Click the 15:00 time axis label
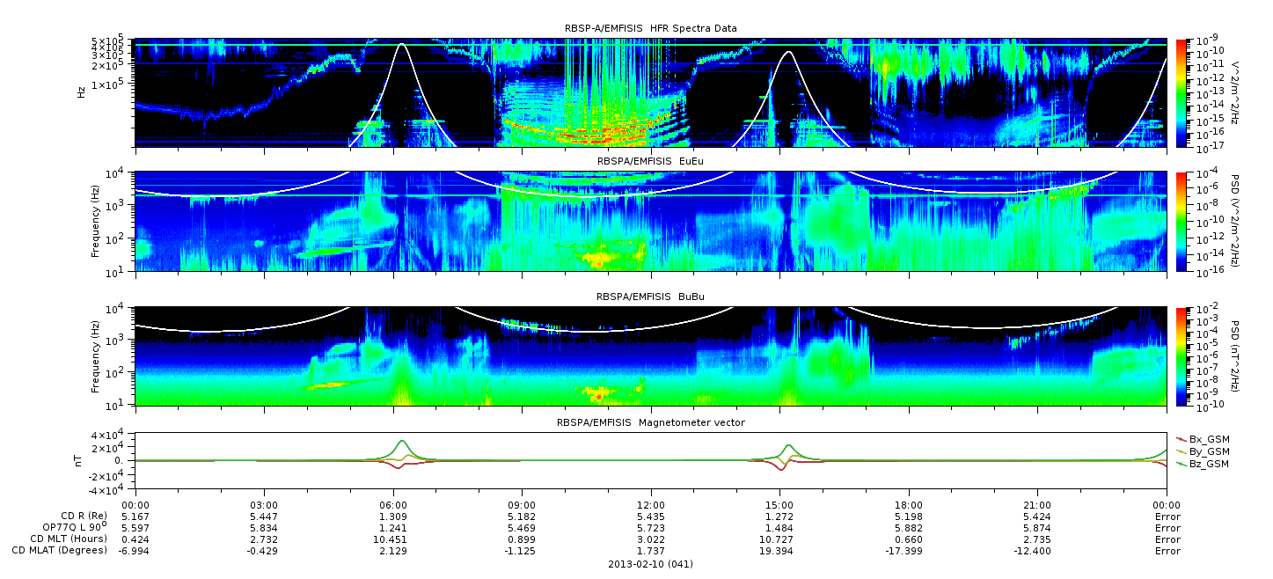Screen dimensions: 1273x579 click(779, 505)
